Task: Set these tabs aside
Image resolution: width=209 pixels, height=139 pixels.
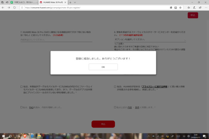Action: coord(7,3)
